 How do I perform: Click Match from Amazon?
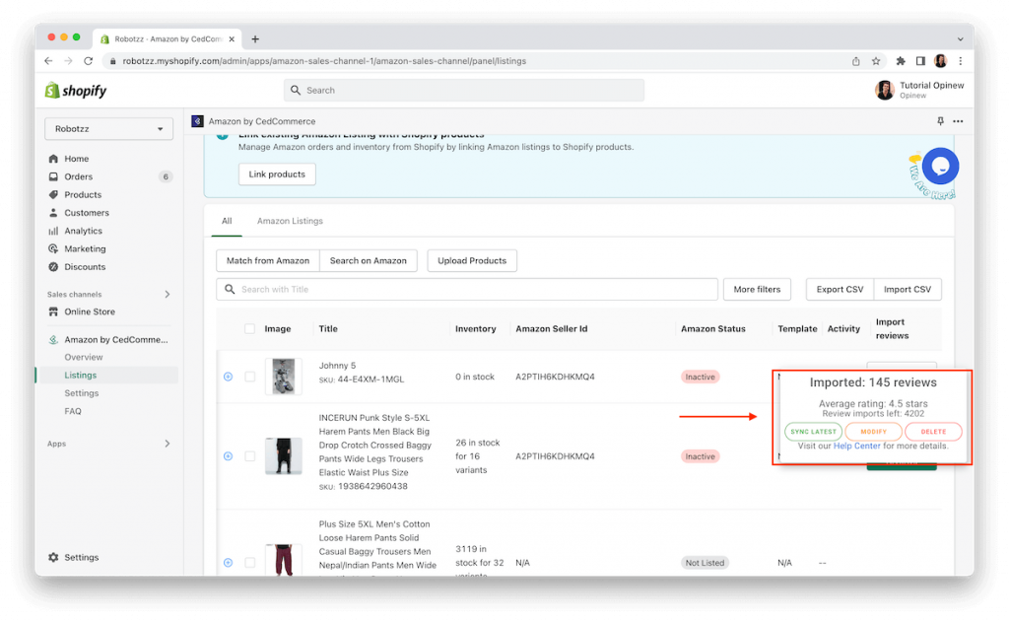pyautogui.click(x=268, y=261)
